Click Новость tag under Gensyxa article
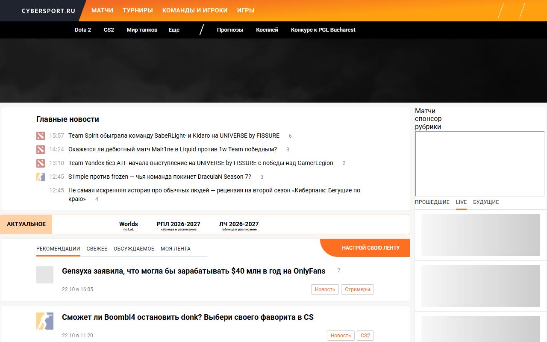 325,289
